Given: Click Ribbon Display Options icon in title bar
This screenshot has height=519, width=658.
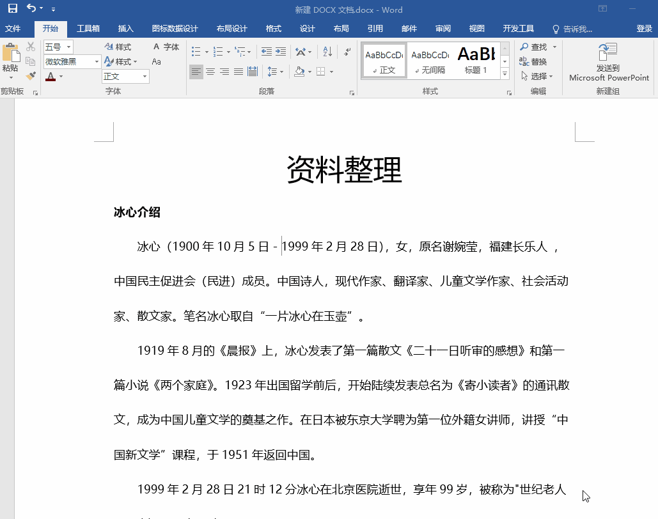Looking at the screenshot, I should click(602, 8).
